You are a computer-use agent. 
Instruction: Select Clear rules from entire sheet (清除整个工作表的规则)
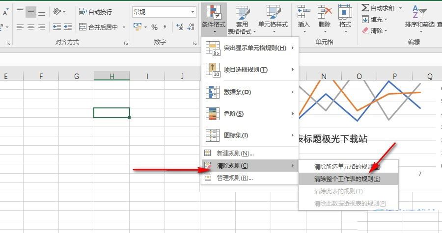coord(347,179)
